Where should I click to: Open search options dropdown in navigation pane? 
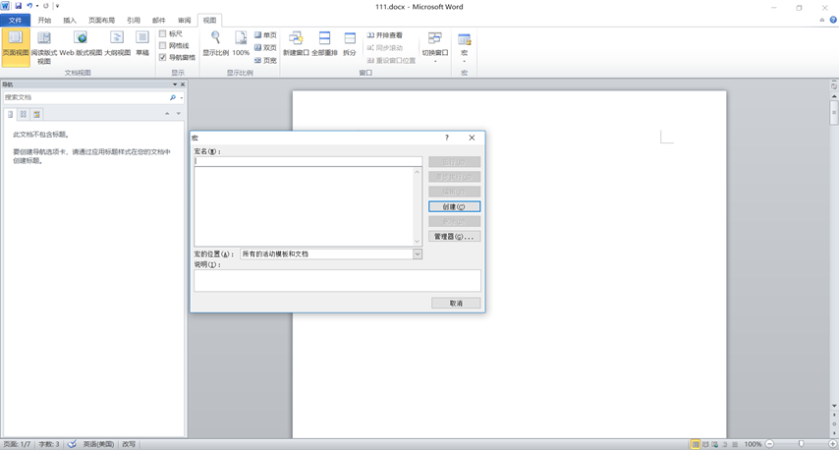(x=182, y=98)
